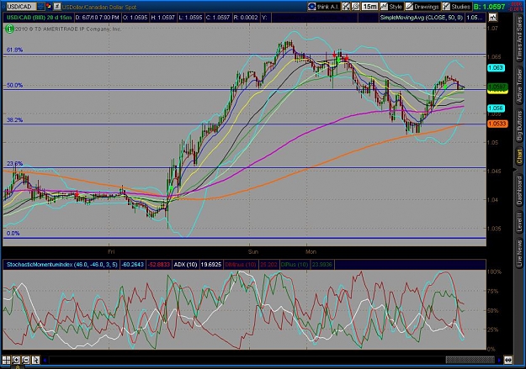526x369 pixels.
Task: Click the zoom in icon at bottom left
Action: click(16, 360)
